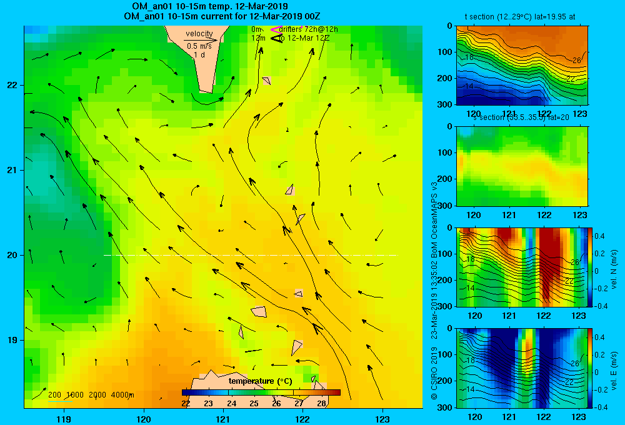The width and height of the screenshot is (625, 425).
Task: Open the t section temperature plot
Action: (x=522, y=66)
